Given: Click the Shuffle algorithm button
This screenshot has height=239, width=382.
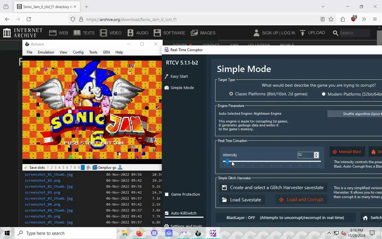Looking at the screenshot, I should tap(355, 114).
